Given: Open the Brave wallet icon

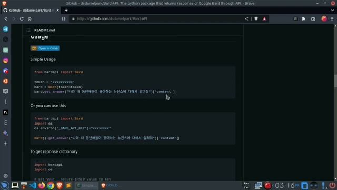Looking at the screenshot, I should 313,19.
